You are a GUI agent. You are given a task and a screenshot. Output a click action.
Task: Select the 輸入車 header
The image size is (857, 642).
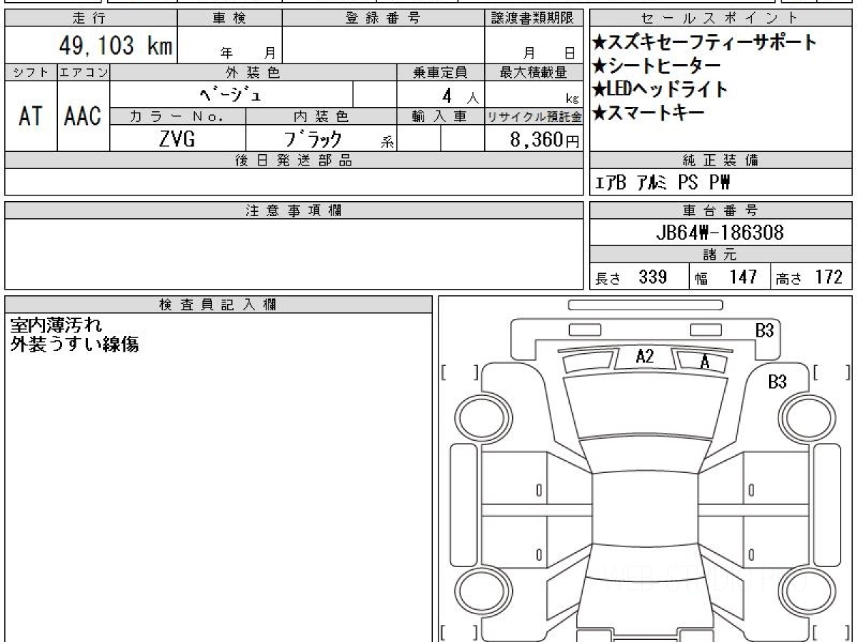(441, 116)
